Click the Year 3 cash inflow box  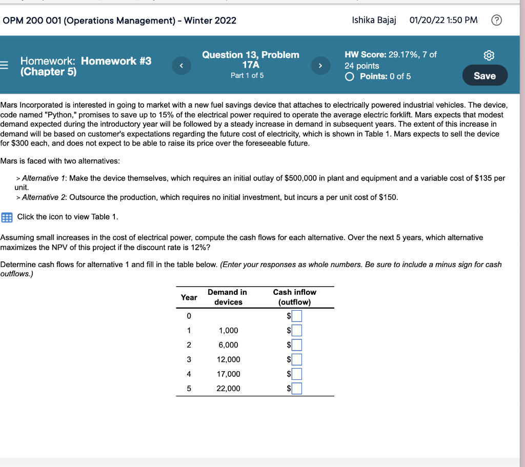(x=297, y=359)
